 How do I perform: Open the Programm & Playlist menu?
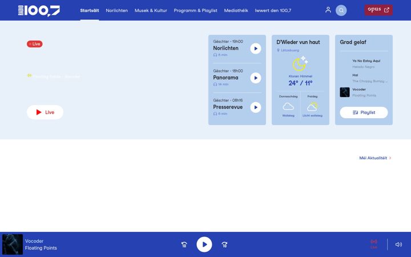click(x=195, y=10)
